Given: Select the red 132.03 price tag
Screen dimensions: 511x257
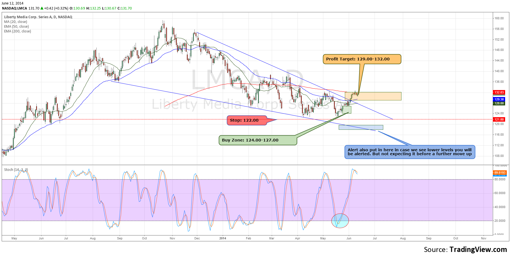Looking at the screenshot, I should click(x=499, y=92).
